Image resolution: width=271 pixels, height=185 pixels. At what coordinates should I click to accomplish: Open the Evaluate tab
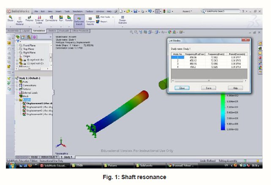click(x=65, y=31)
